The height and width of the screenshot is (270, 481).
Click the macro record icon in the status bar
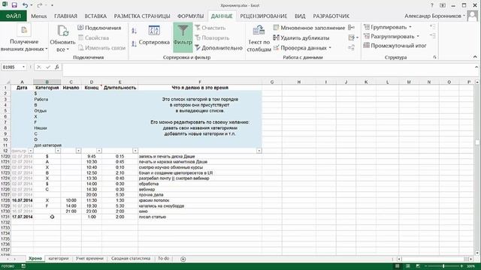tap(23, 266)
